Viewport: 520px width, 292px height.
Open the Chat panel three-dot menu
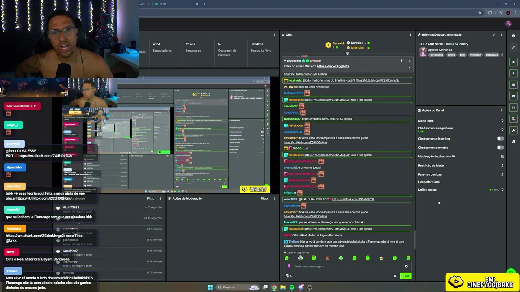pyautogui.click(x=410, y=35)
